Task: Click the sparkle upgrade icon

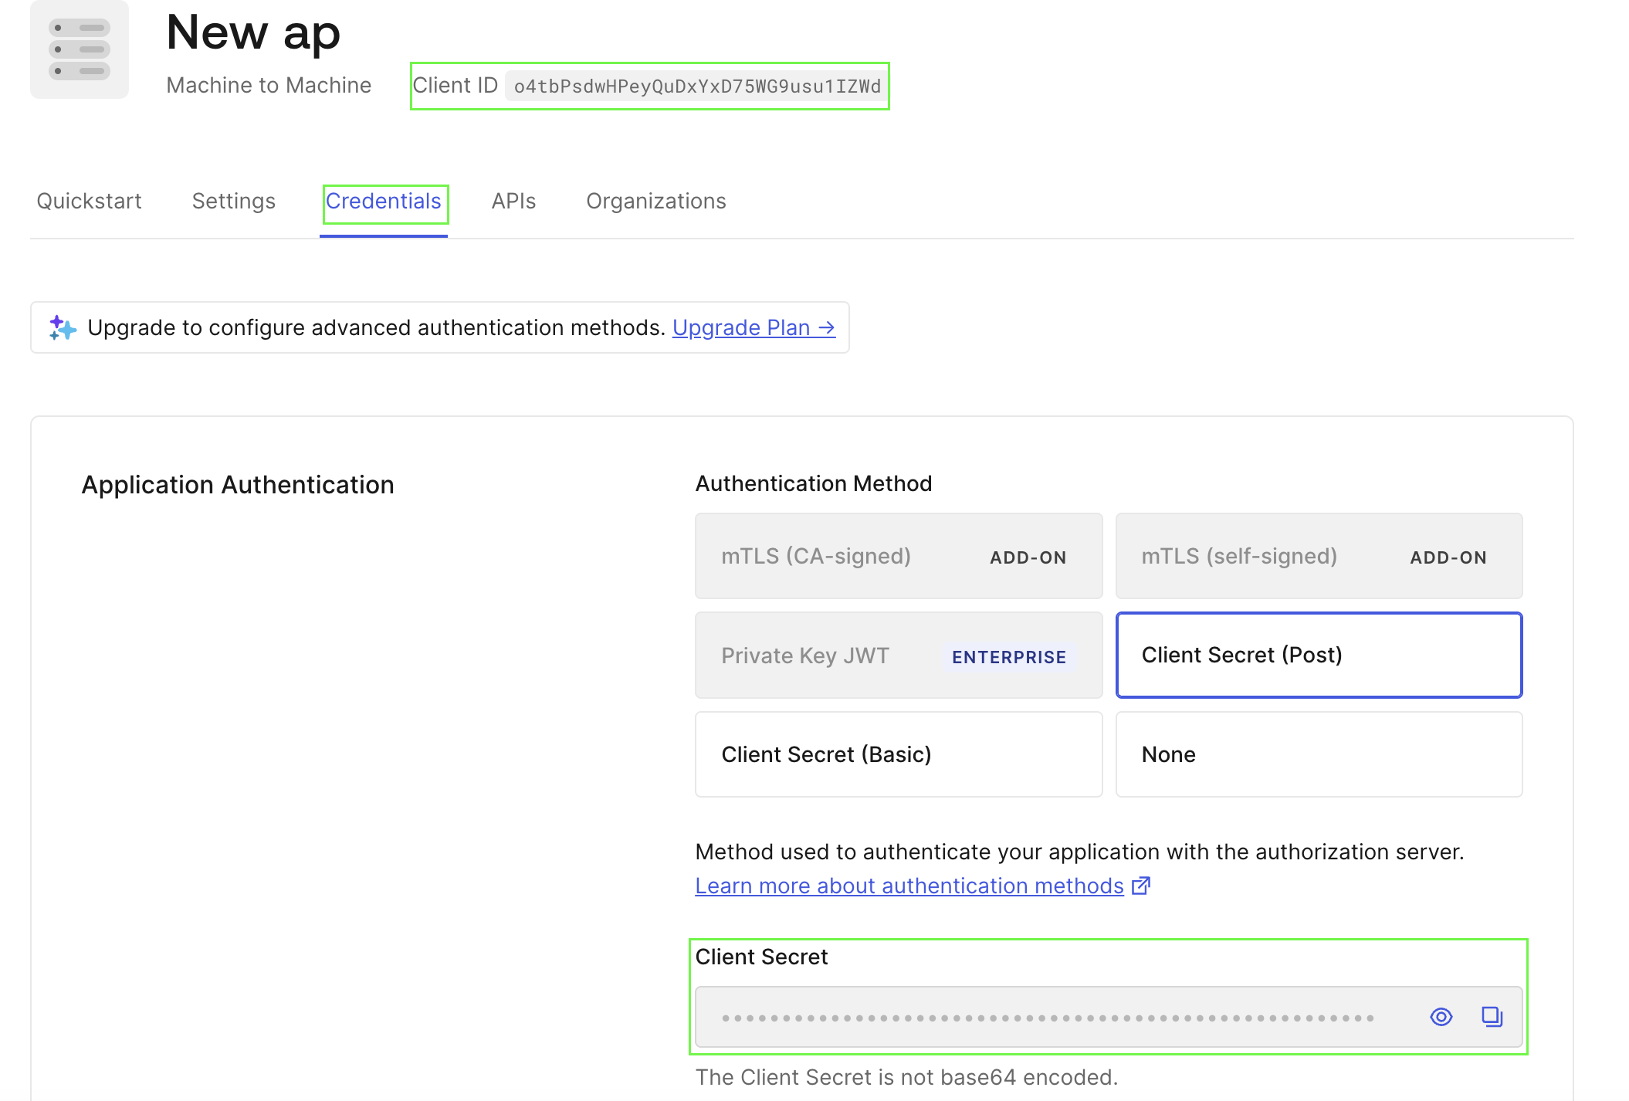Action: (63, 328)
